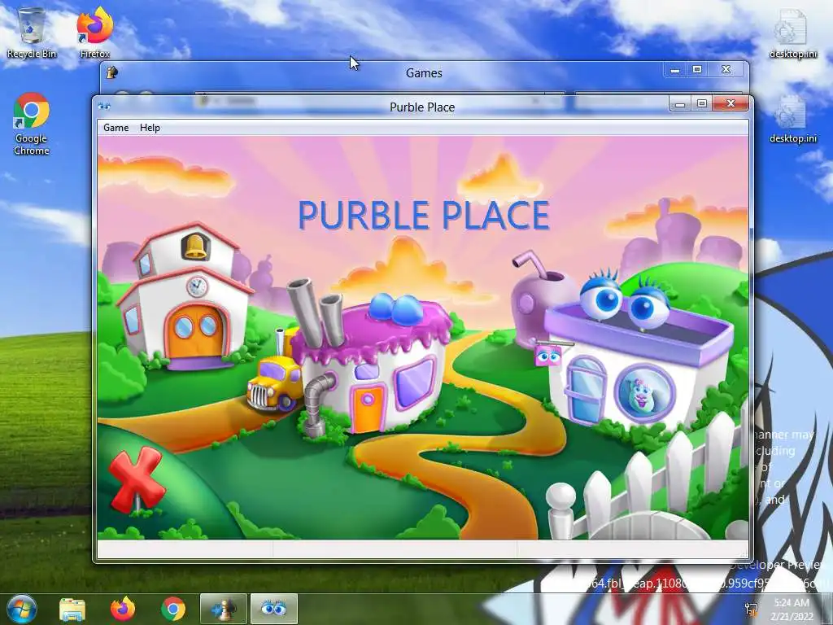Close the Purble Place window
Viewport: 833px width, 625px height.
click(731, 103)
